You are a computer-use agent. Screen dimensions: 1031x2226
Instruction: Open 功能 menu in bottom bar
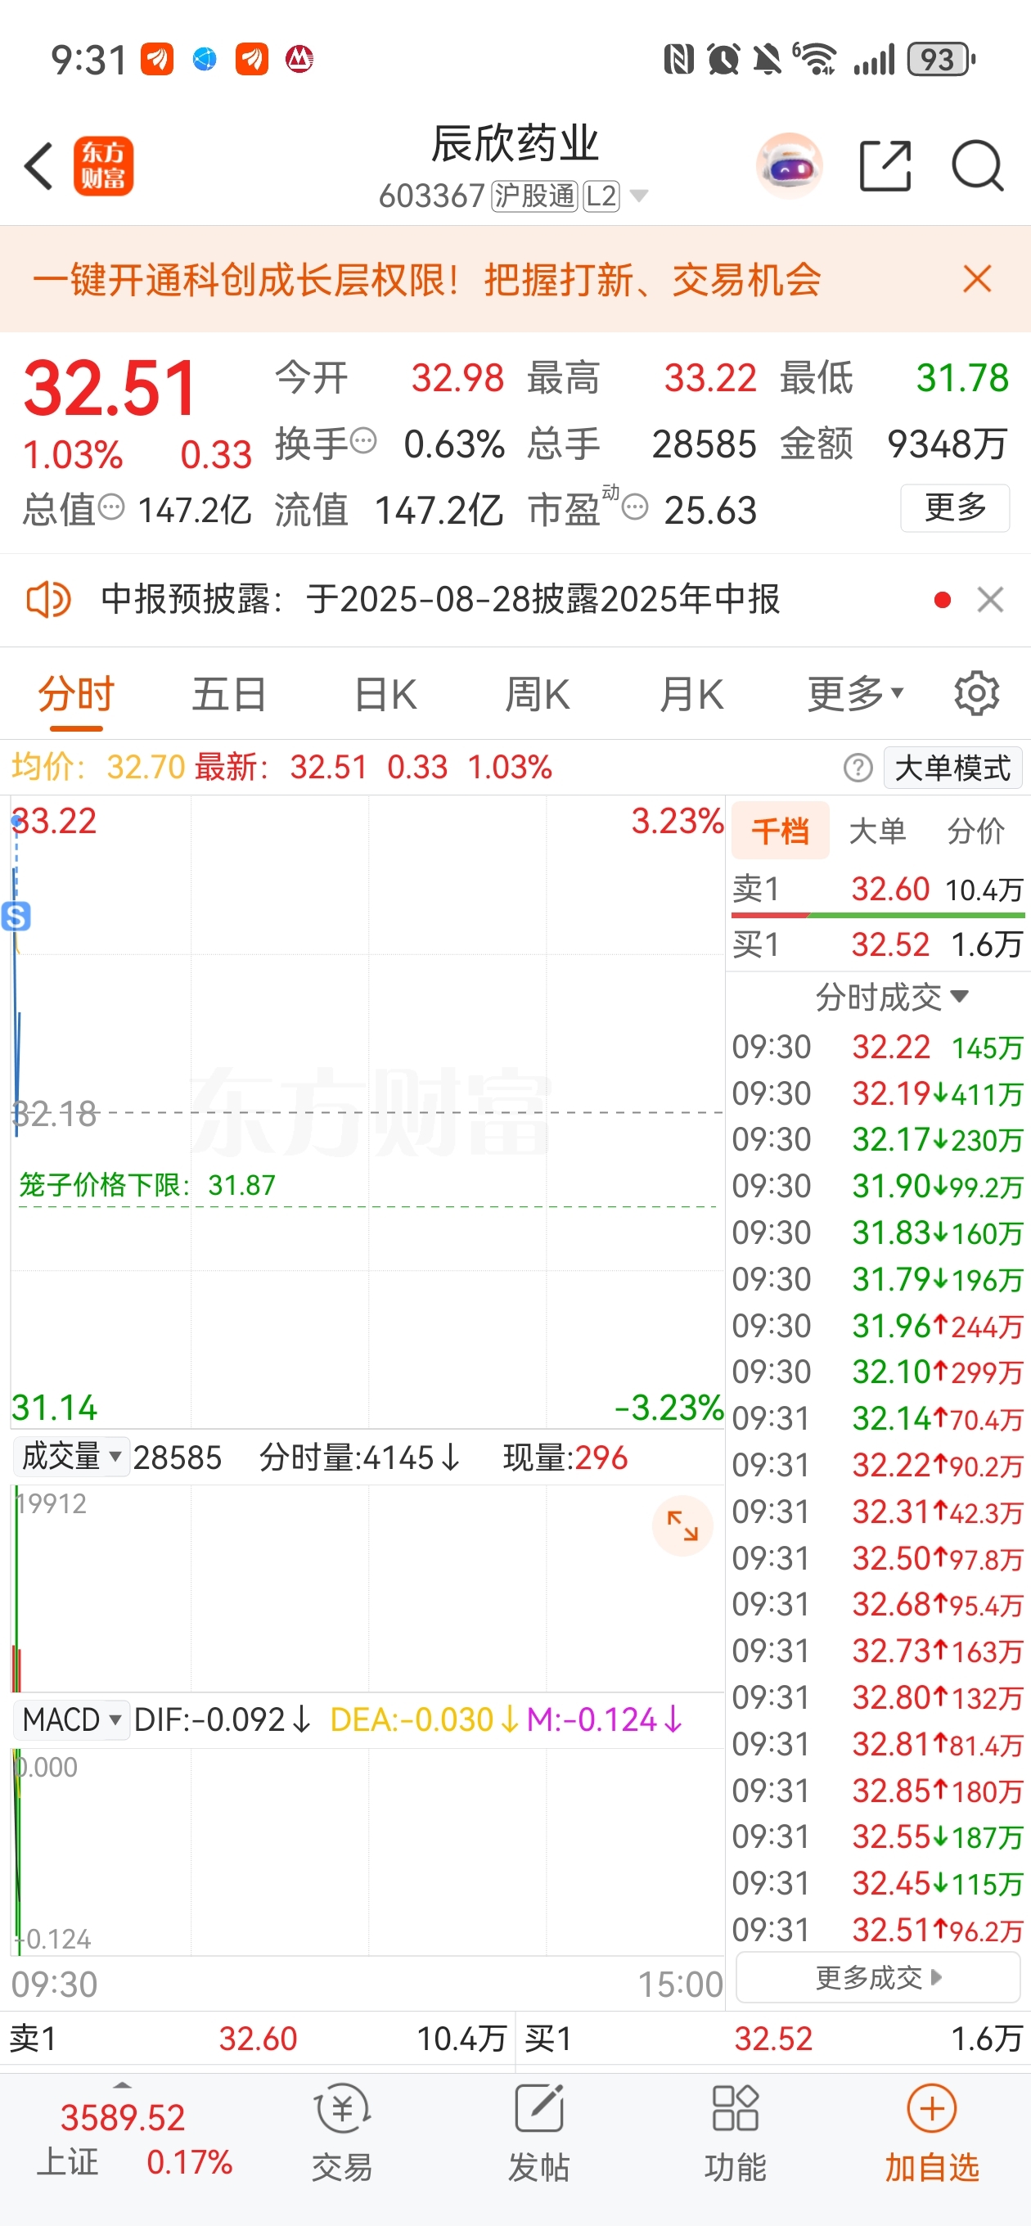pos(736,2134)
